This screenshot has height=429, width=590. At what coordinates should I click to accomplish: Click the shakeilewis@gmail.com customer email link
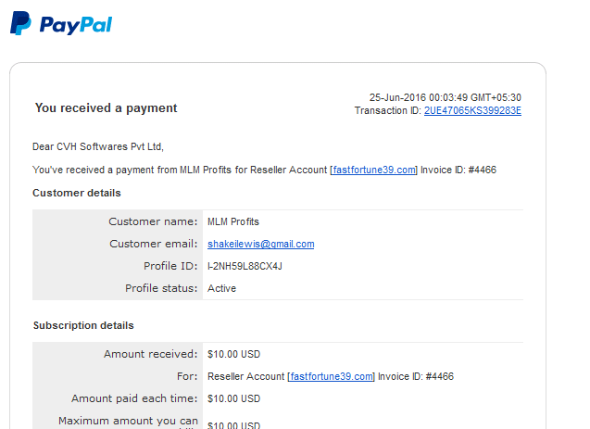tap(261, 245)
